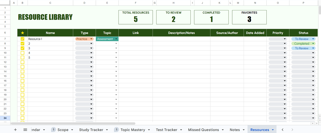Switch to the Missed Questions sheet tab
Viewport: 321px width, 133px height.
point(203,130)
